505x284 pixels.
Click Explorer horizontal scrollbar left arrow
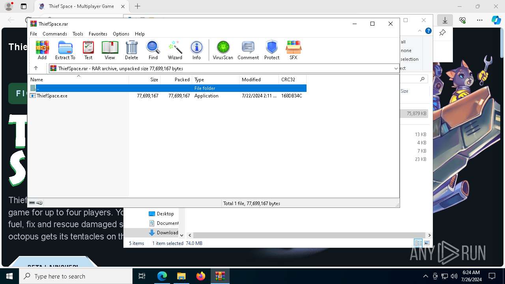coord(190,235)
